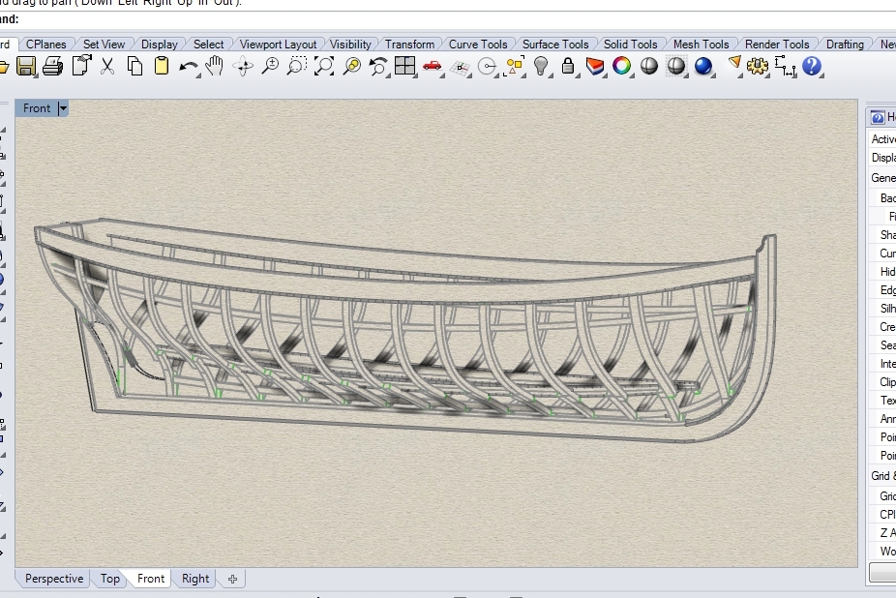Click the Lock objects padlock icon
The width and height of the screenshot is (896, 598).
pos(568,66)
